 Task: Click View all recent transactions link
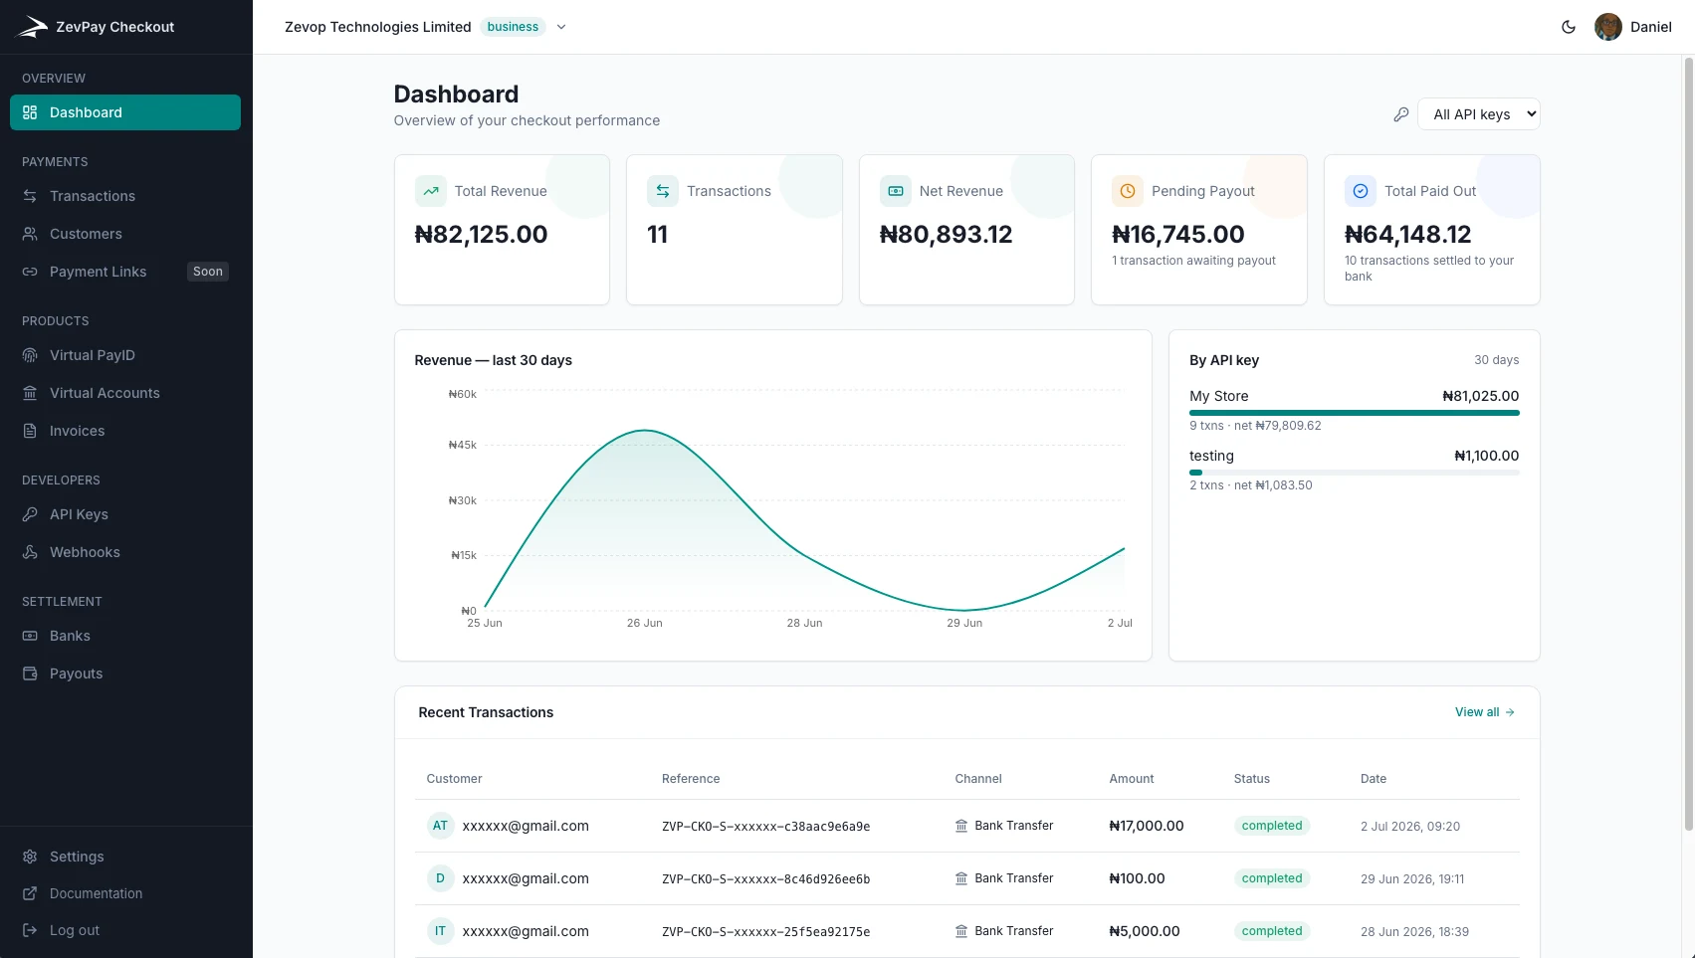1485,712
